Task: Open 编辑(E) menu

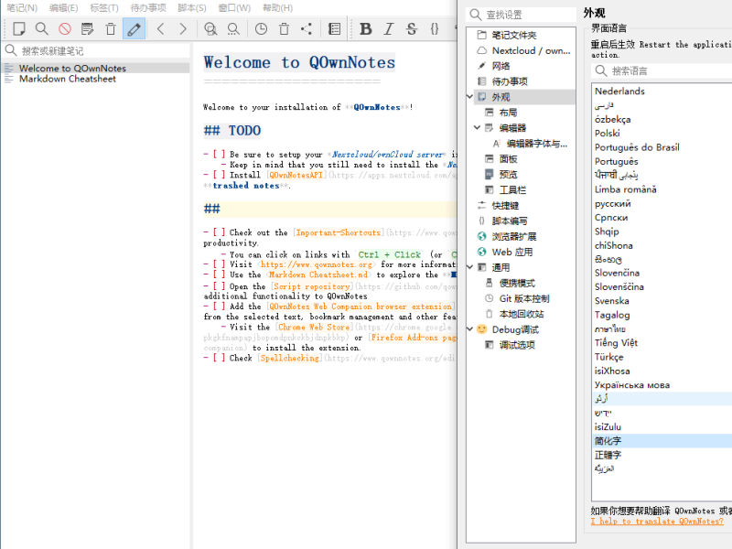Action: coord(63,8)
